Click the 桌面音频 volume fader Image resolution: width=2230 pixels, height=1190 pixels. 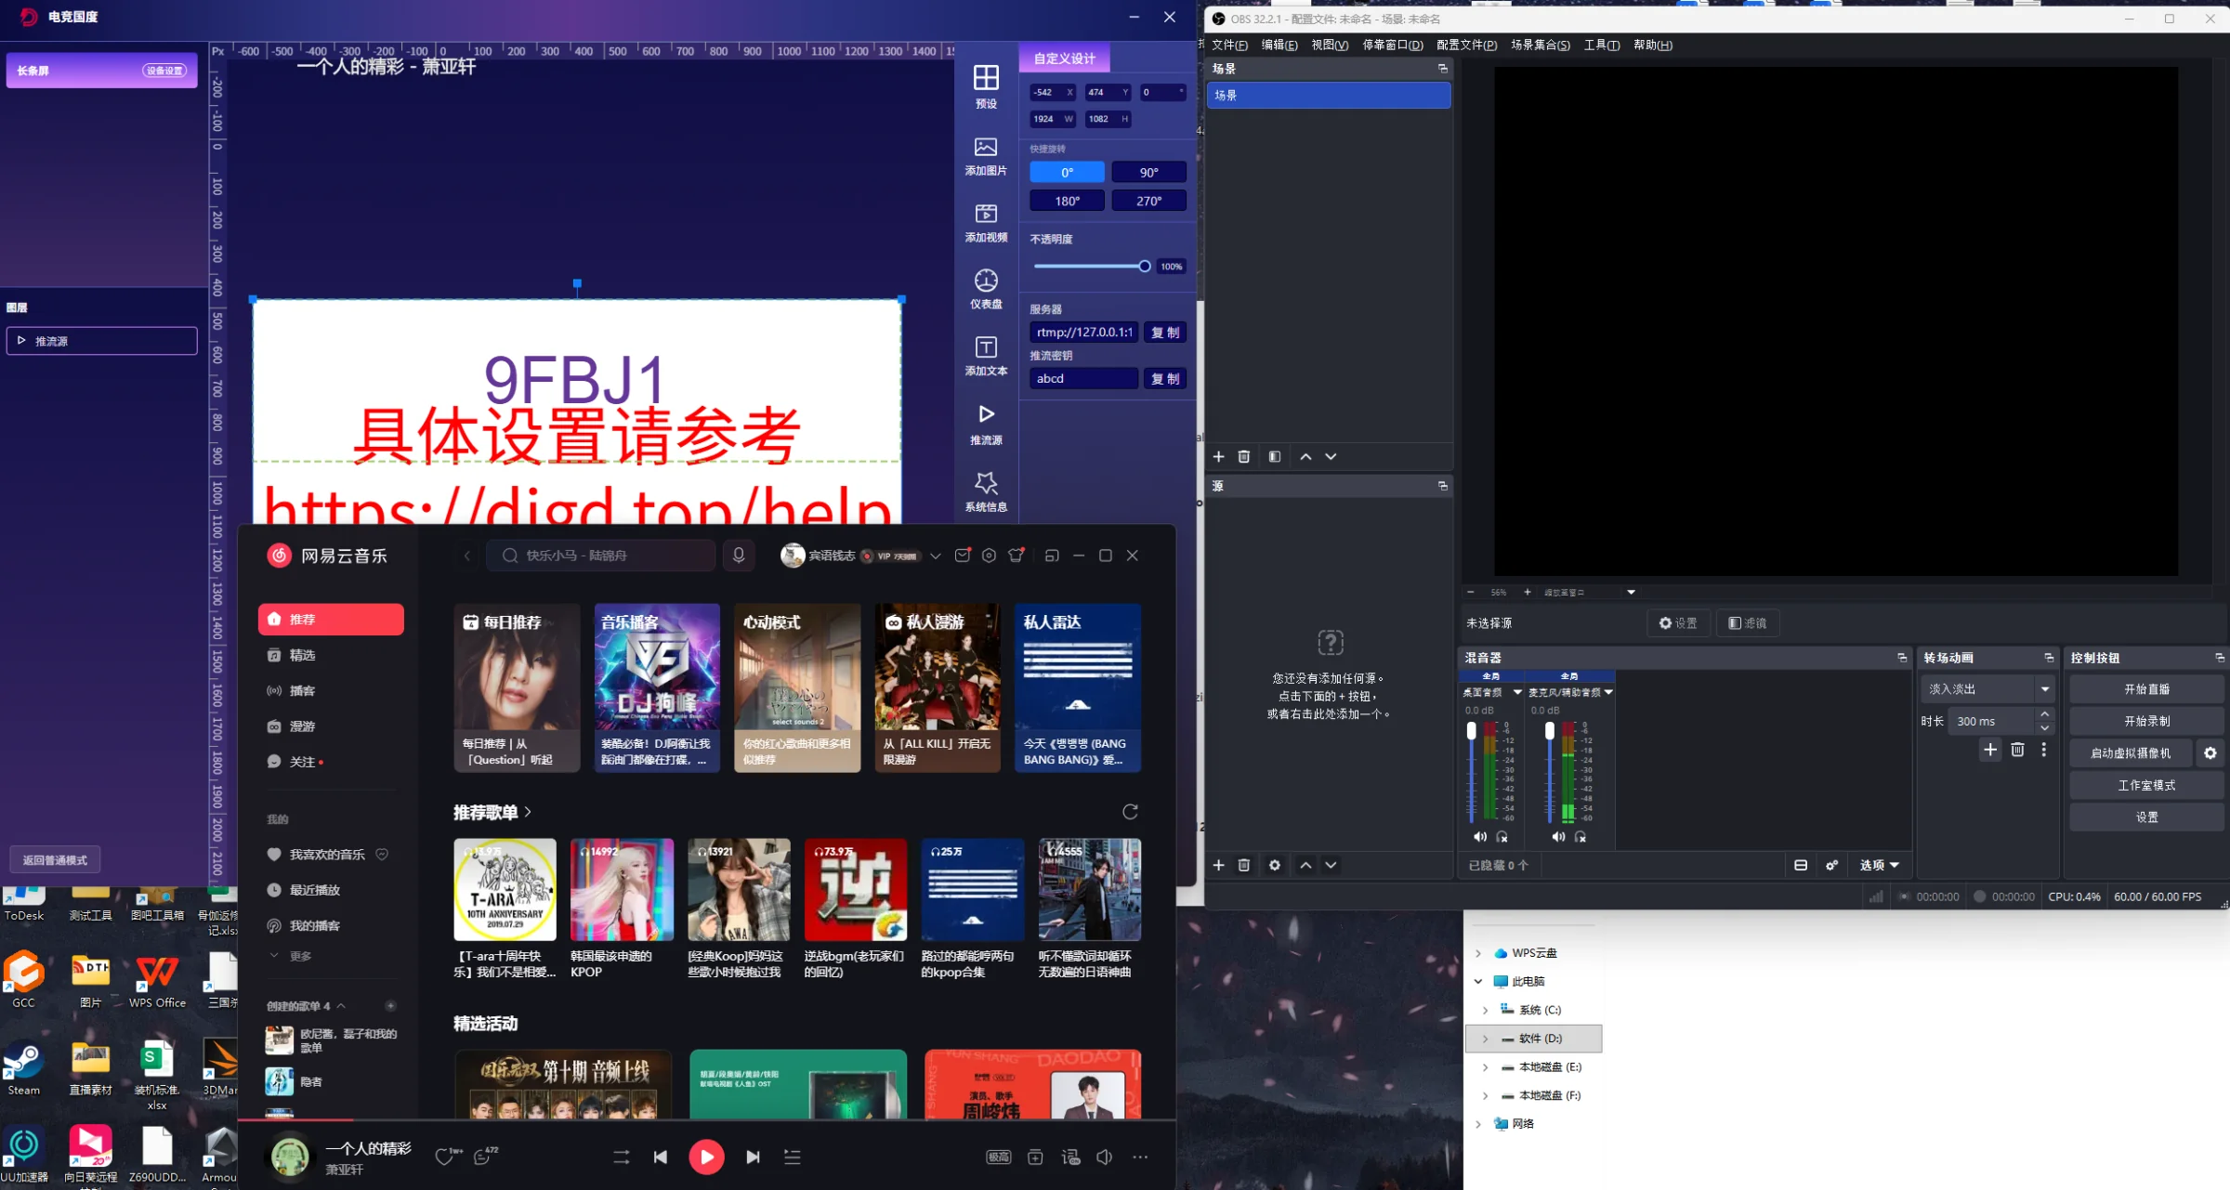(x=1471, y=732)
